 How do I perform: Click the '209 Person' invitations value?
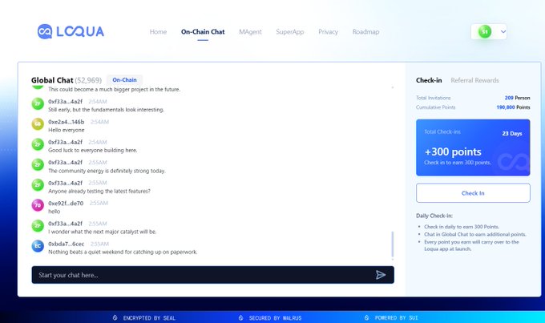tap(517, 98)
